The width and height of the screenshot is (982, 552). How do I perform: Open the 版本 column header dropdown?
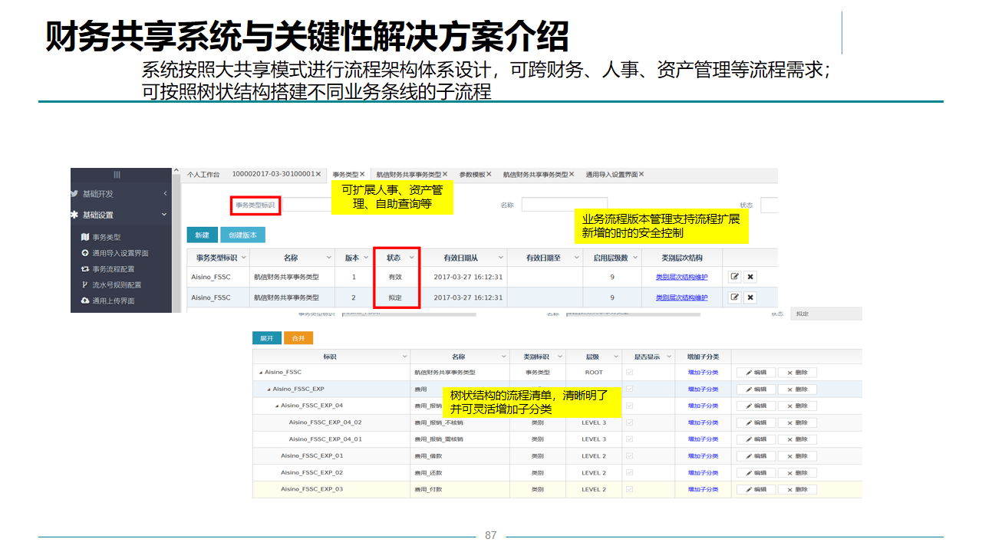[x=367, y=258]
